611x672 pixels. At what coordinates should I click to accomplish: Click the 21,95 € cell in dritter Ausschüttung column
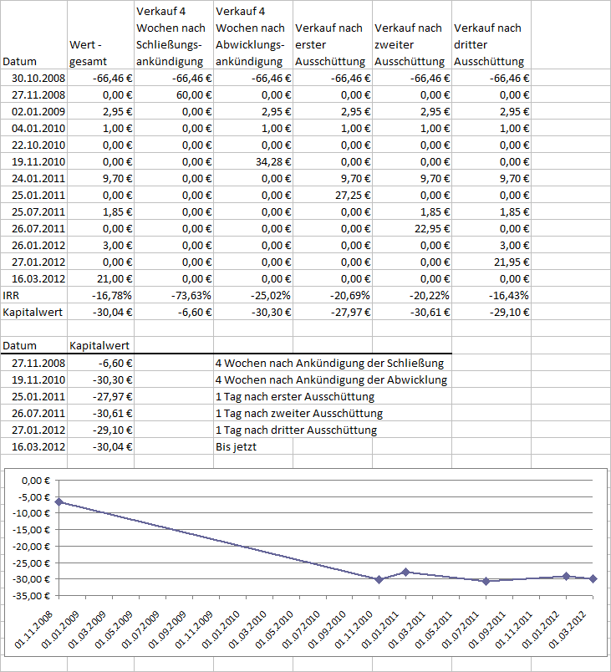pos(491,262)
